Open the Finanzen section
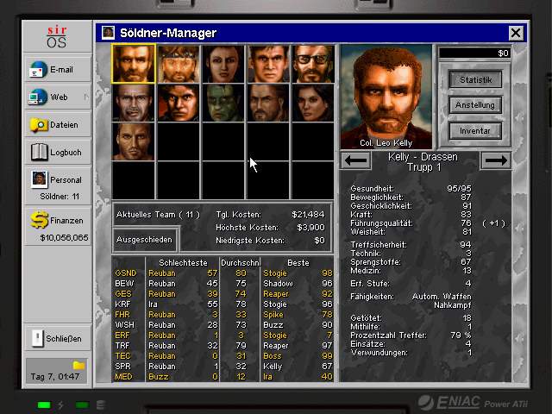The width and height of the screenshot is (552, 414). [x=58, y=226]
